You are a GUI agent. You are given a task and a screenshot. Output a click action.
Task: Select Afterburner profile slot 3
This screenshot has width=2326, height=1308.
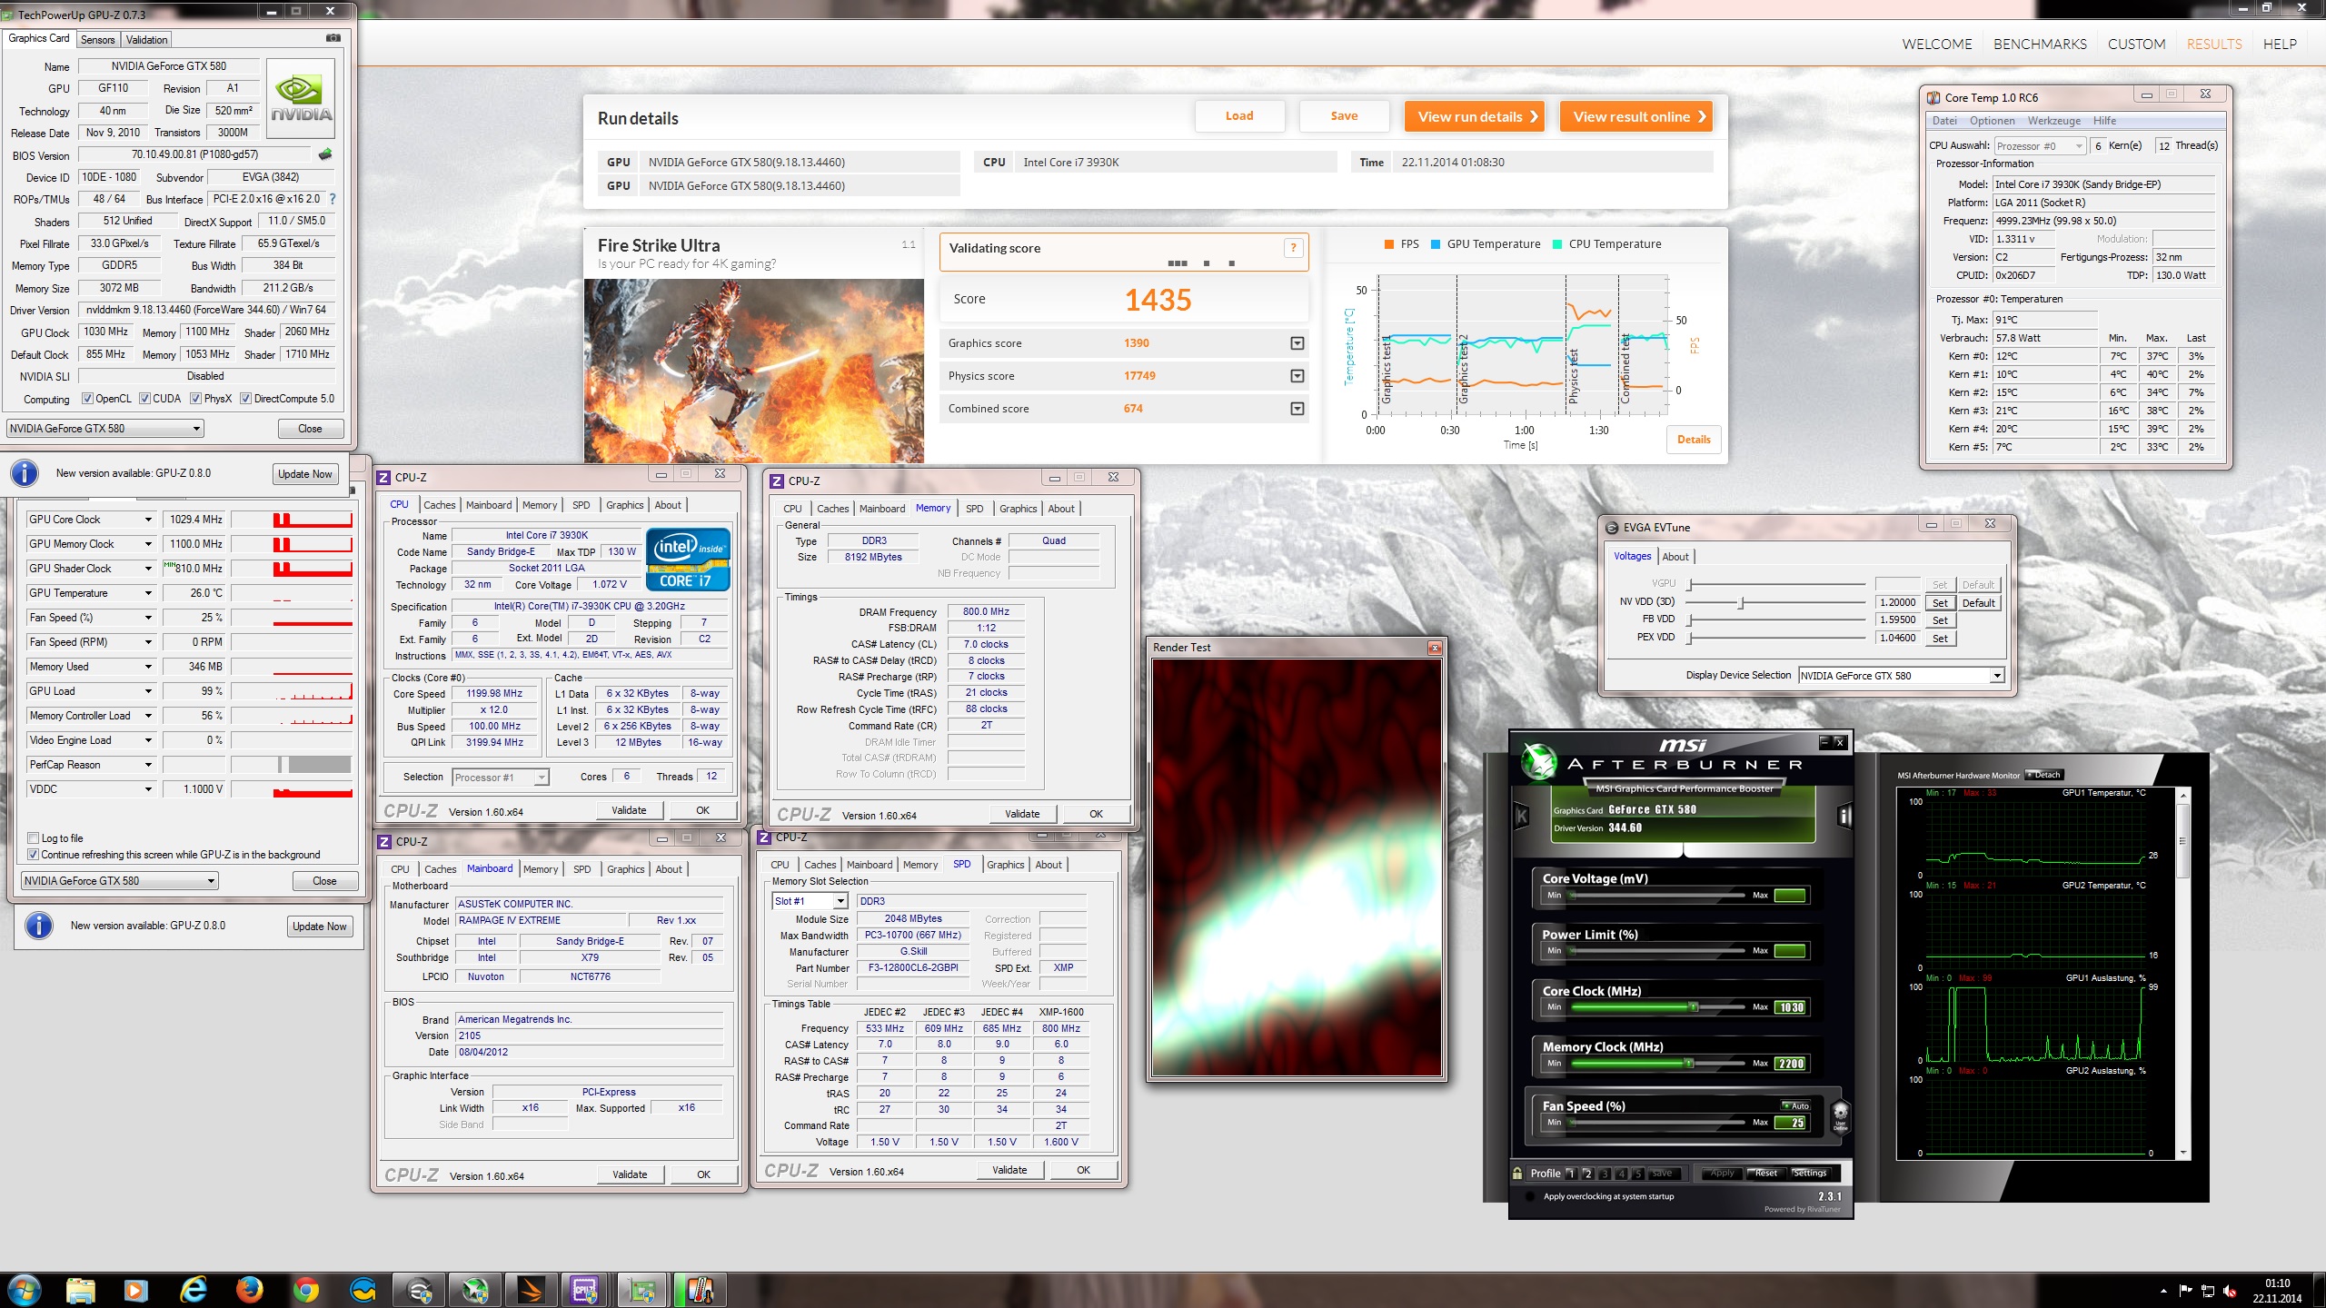1605,1173
